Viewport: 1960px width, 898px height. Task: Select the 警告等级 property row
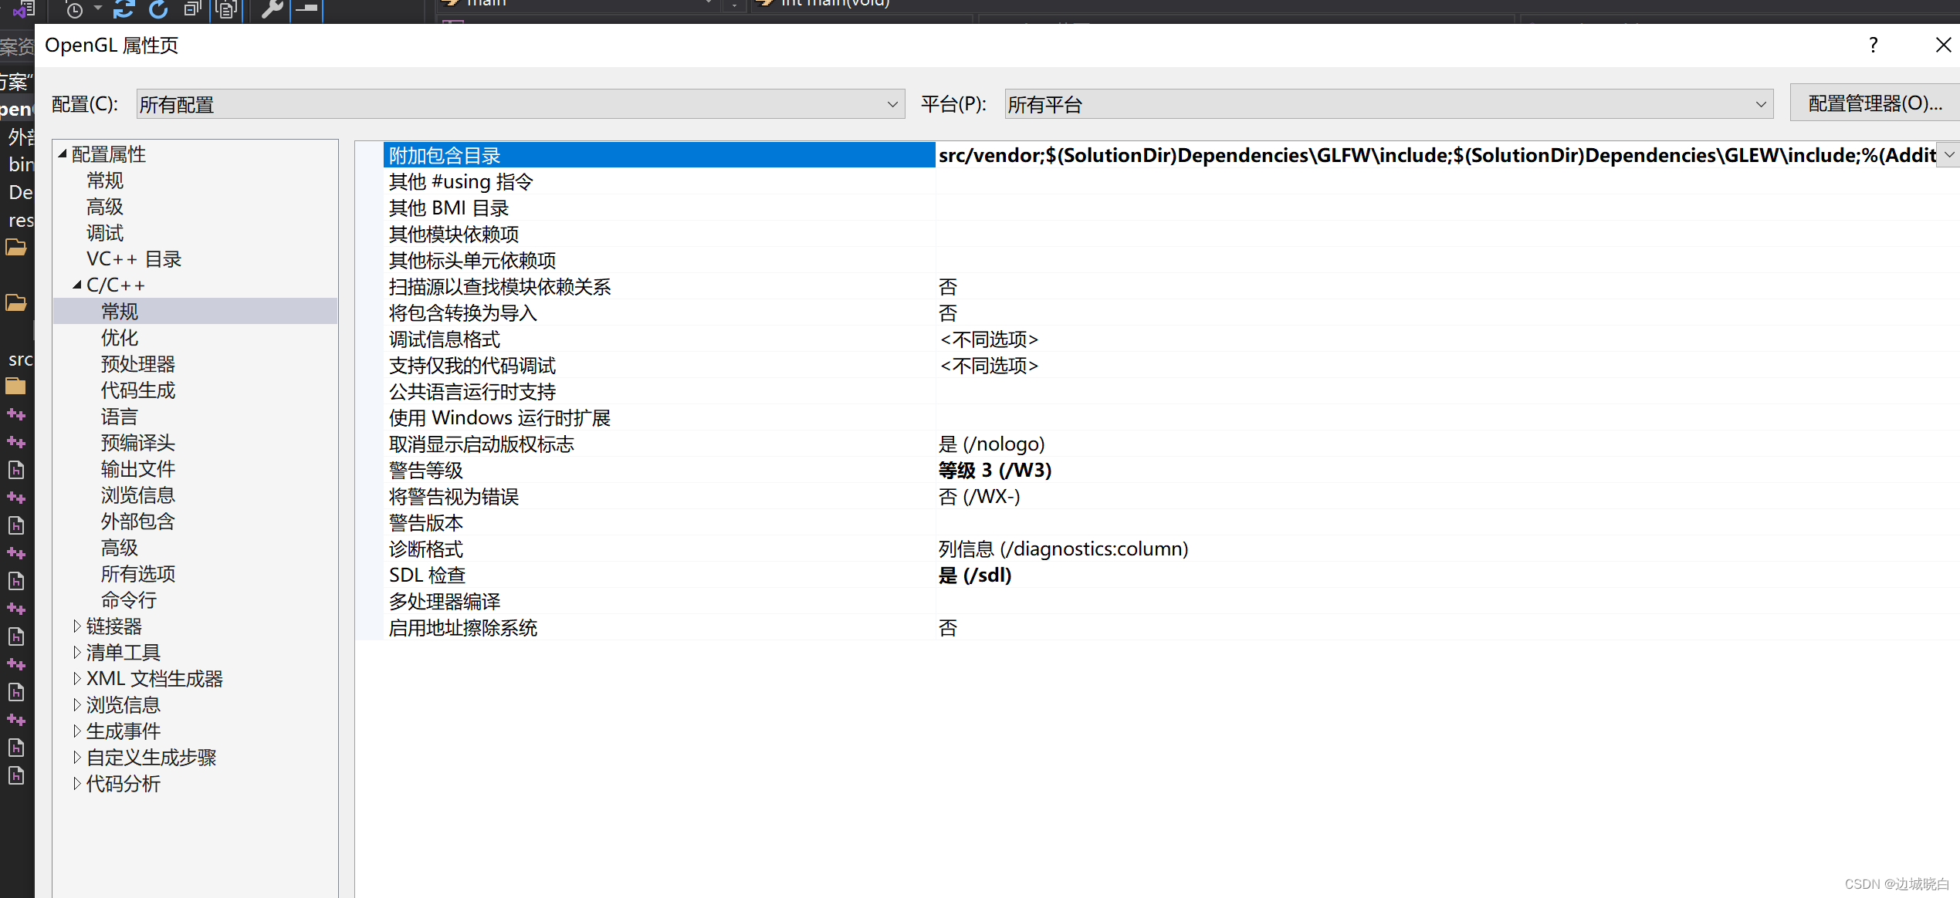point(426,470)
